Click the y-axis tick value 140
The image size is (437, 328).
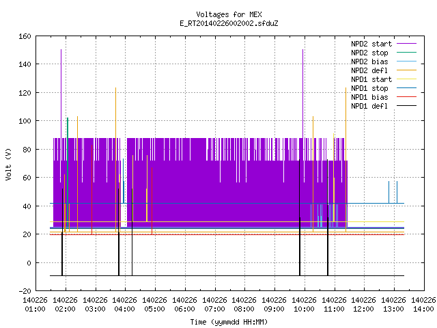(x=25, y=64)
